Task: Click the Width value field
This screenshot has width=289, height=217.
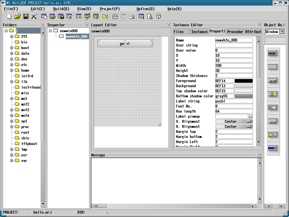Action: tap(234, 66)
